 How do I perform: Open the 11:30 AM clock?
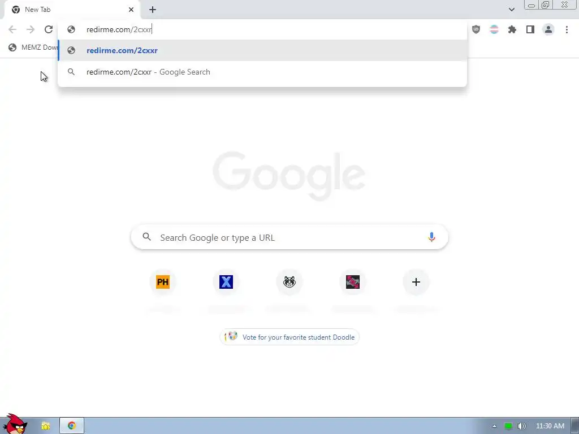(550, 426)
